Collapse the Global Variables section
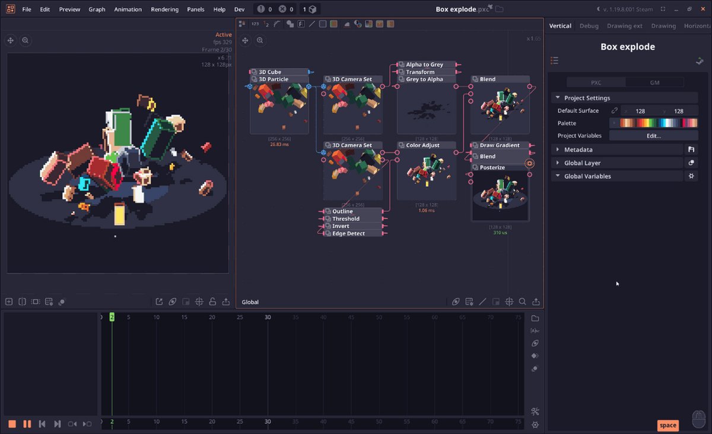The width and height of the screenshot is (712, 434). coord(617,176)
